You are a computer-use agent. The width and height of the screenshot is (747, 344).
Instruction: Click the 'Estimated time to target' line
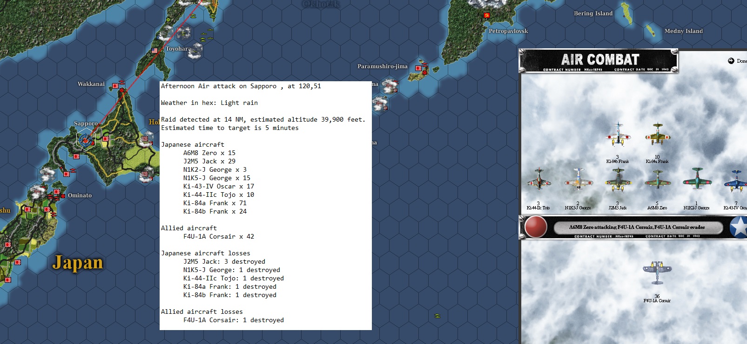pos(230,128)
